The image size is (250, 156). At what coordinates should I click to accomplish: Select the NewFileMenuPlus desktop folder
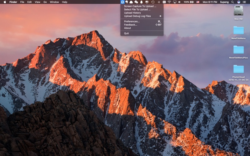[238, 52]
